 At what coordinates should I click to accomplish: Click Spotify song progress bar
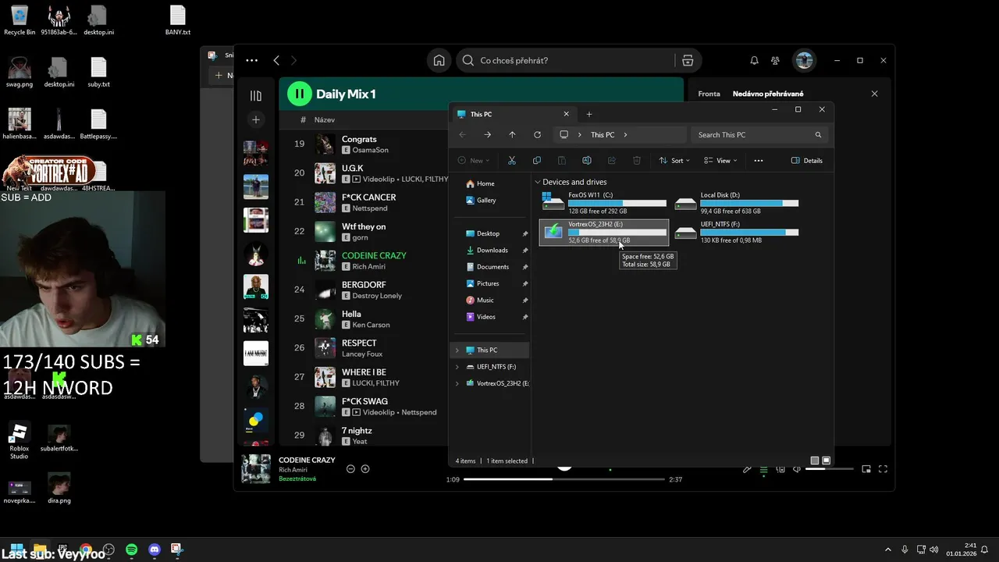[x=564, y=479]
